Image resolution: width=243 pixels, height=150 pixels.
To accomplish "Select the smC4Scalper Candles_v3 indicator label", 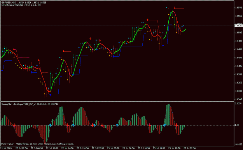I will (21, 5).
